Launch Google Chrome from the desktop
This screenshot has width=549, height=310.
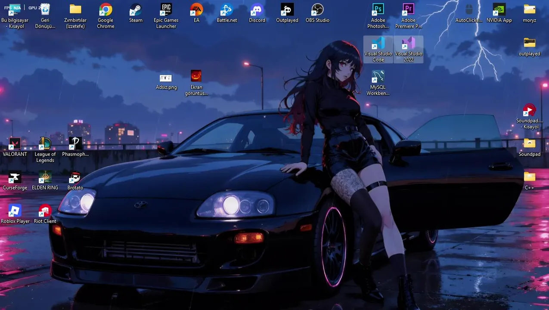pyautogui.click(x=105, y=16)
